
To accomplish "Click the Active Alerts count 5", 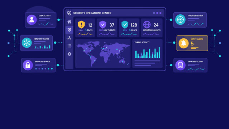I will (192, 44).
